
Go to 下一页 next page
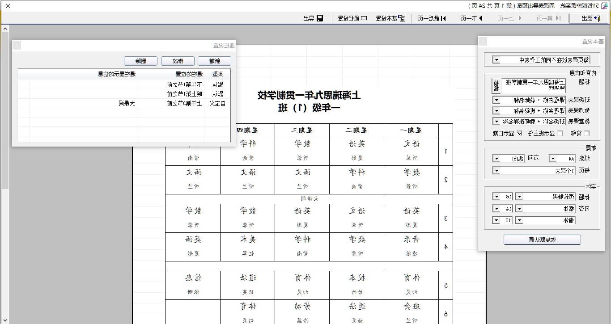point(473,18)
